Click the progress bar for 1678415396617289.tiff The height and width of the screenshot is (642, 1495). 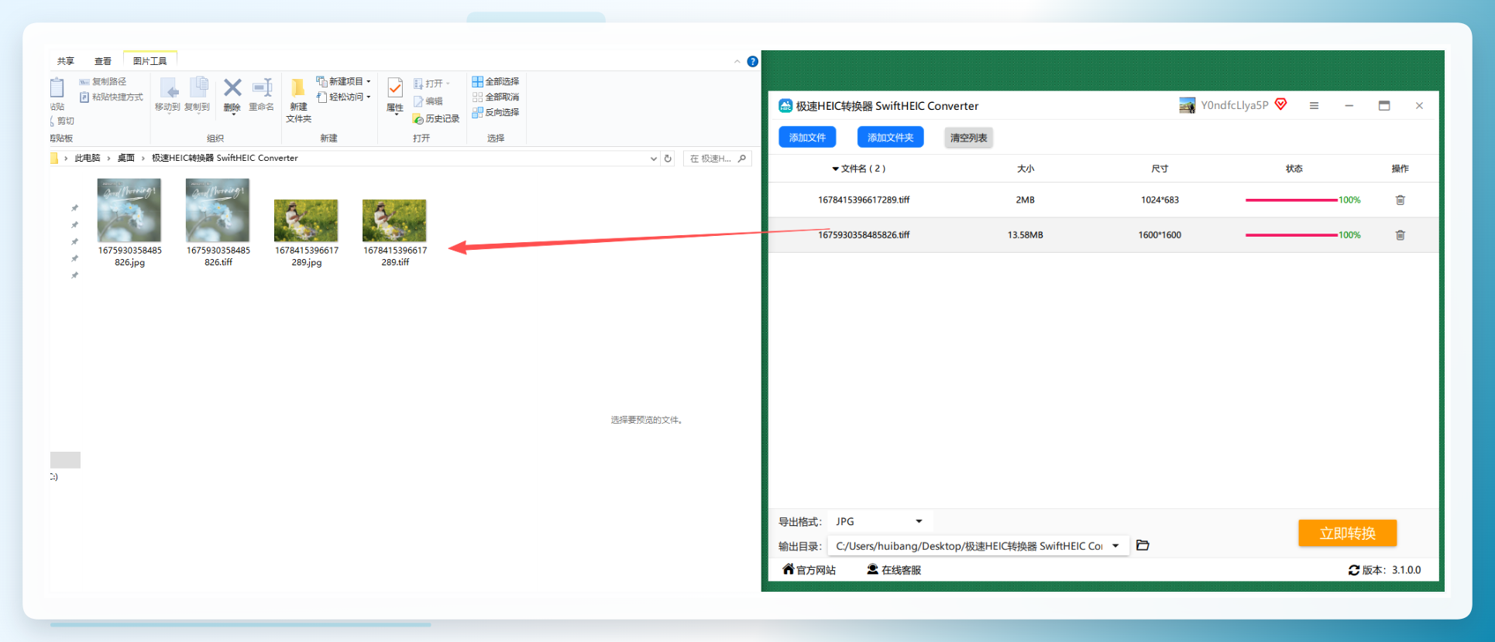[x=1291, y=200]
